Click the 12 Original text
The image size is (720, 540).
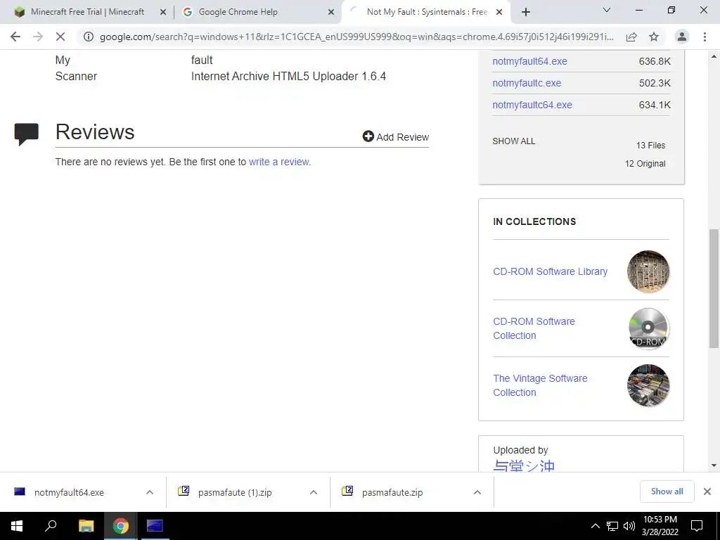tap(645, 163)
